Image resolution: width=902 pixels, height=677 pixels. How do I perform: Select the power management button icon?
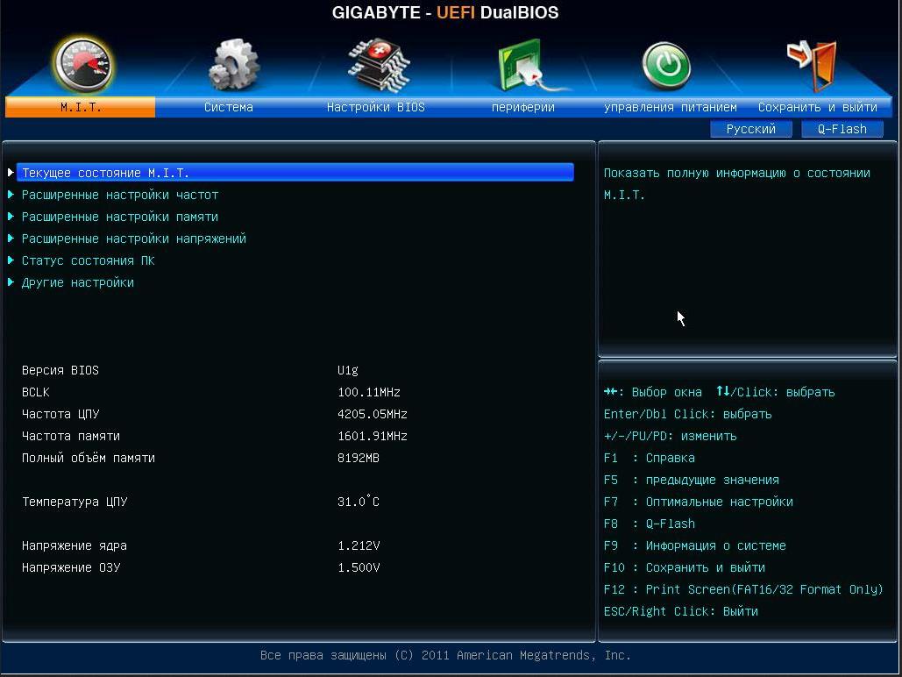tap(667, 66)
